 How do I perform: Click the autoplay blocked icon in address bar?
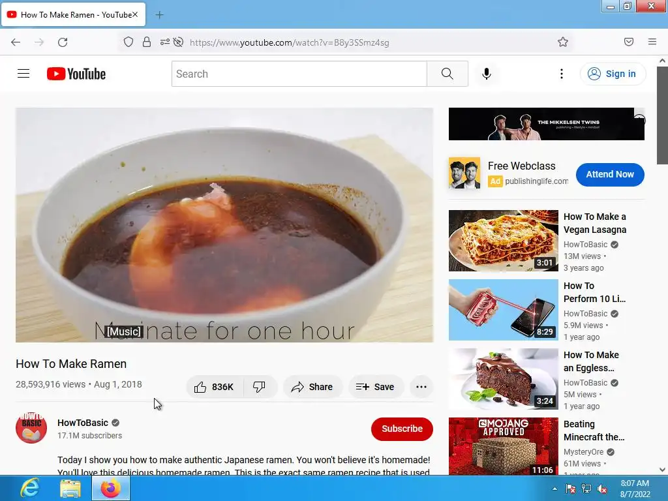click(x=179, y=42)
